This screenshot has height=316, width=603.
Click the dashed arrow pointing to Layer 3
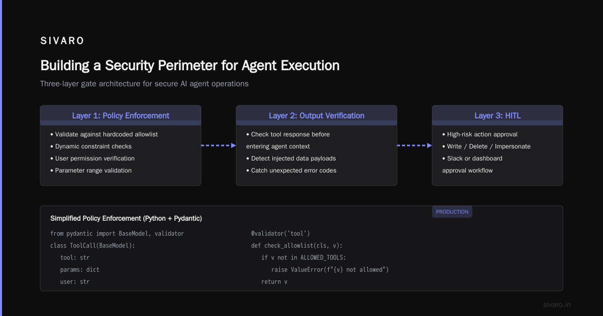(415, 145)
